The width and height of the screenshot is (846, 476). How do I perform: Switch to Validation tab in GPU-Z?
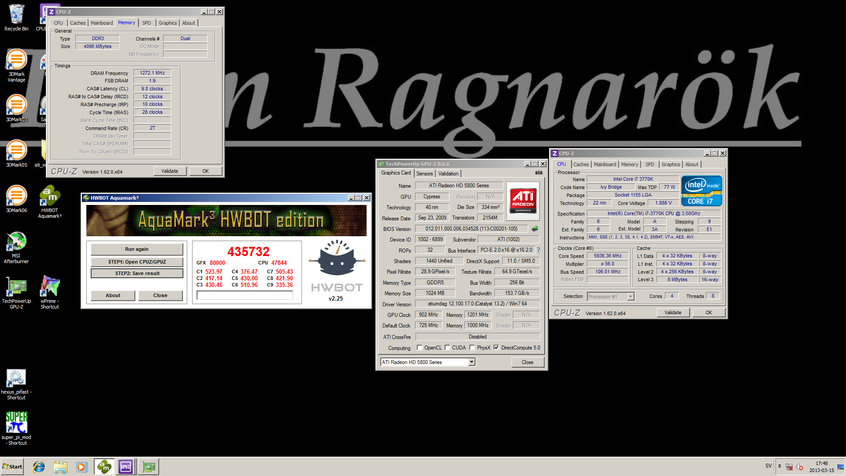point(448,174)
